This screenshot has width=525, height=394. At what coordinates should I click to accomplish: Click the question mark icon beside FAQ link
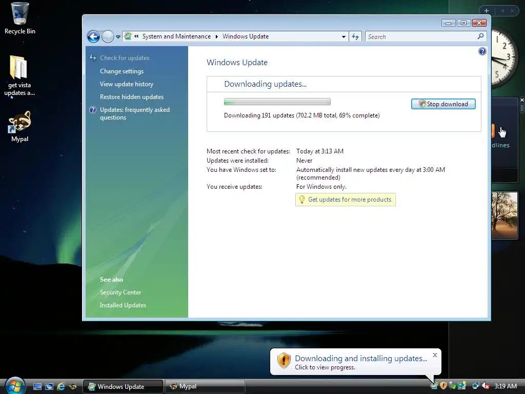click(x=93, y=110)
